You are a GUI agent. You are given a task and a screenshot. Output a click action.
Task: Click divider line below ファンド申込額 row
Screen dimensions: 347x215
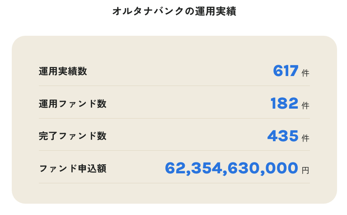pyautogui.click(x=174, y=183)
